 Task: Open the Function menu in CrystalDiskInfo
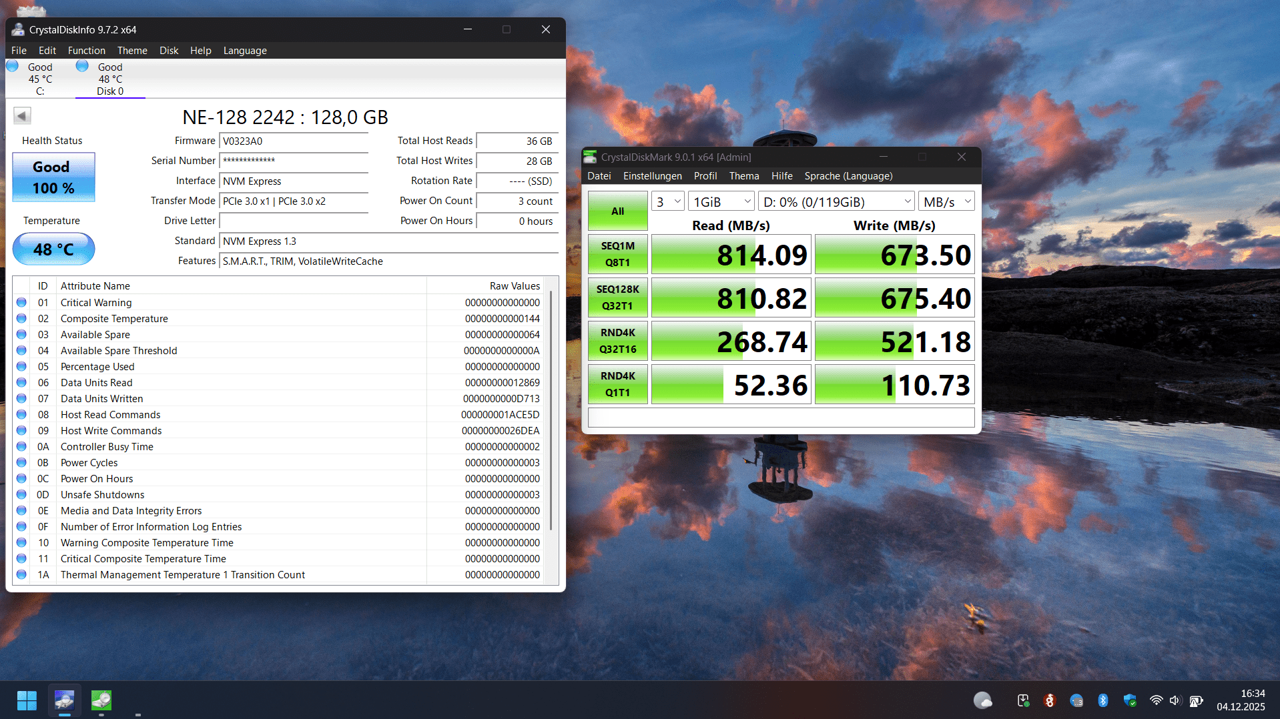click(x=87, y=51)
